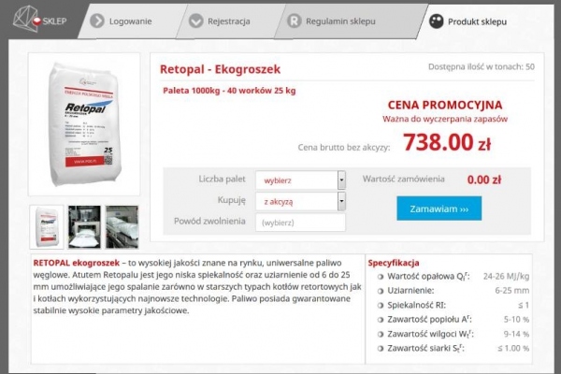This screenshot has height=374, width=561.
Task: Click the arrow icon beside Logowanie
Action: [x=97, y=22]
